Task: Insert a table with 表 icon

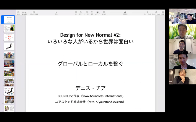Action: [x=76, y=12]
